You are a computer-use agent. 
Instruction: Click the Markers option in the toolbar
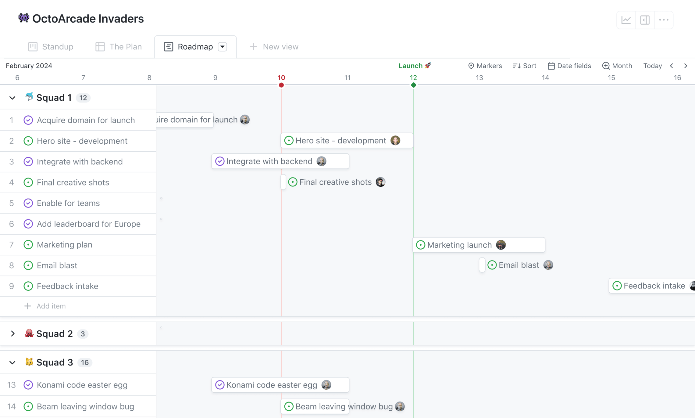coord(485,66)
